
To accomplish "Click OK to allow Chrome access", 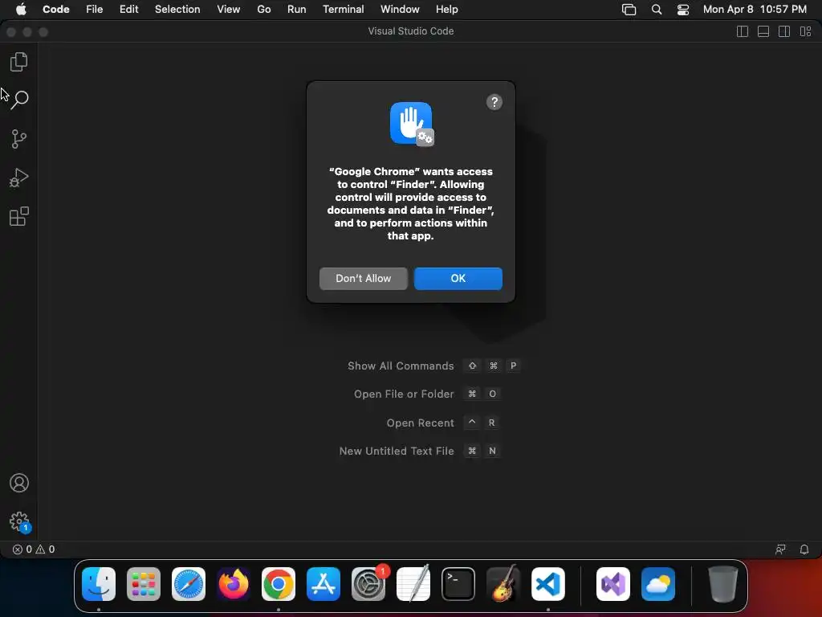I will coord(458,279).
